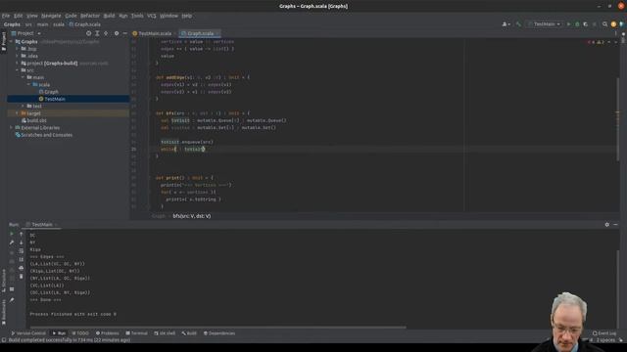Click the Select Opened File locate icon
The height and width of the screenshot is (352, 627).
88,33
